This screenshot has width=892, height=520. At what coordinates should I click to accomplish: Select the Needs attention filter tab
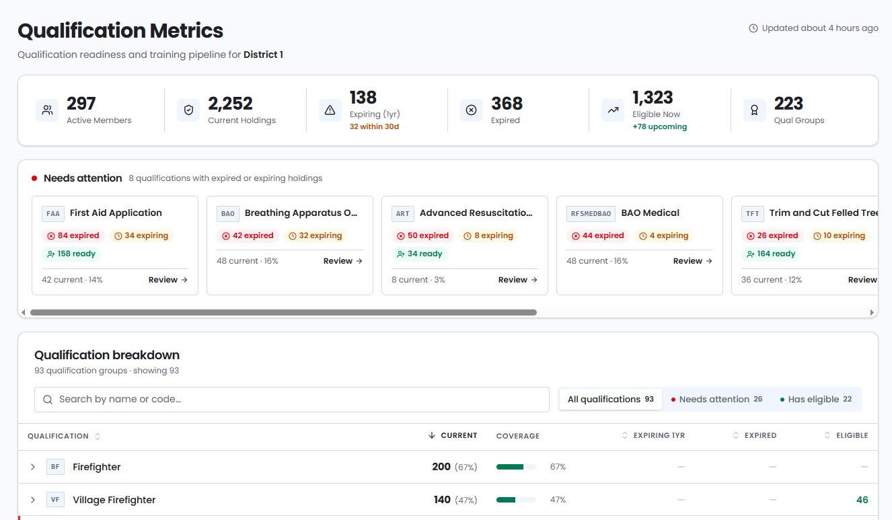717,400
